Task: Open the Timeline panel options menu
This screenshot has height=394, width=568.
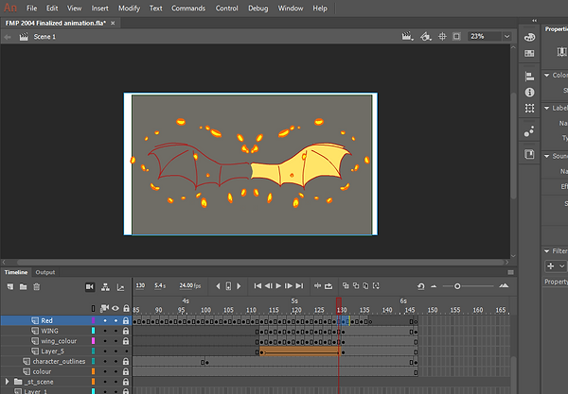Action: [511, 272]
